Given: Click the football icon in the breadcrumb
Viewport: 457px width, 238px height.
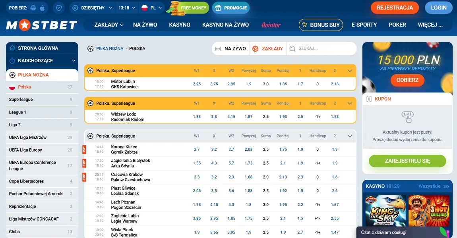Looking at the screenshot, I should 91,48.
